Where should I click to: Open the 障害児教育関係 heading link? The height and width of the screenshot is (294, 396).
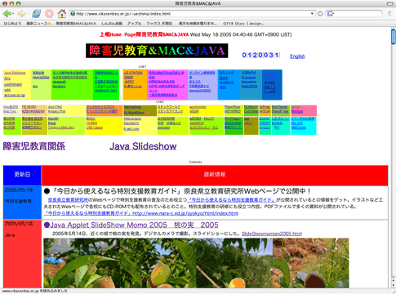34,146
